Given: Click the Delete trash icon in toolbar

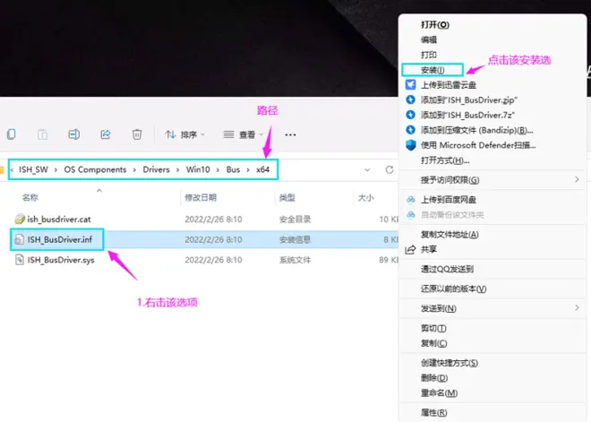Looking at the screenshot, I should (x=137, y=134).
